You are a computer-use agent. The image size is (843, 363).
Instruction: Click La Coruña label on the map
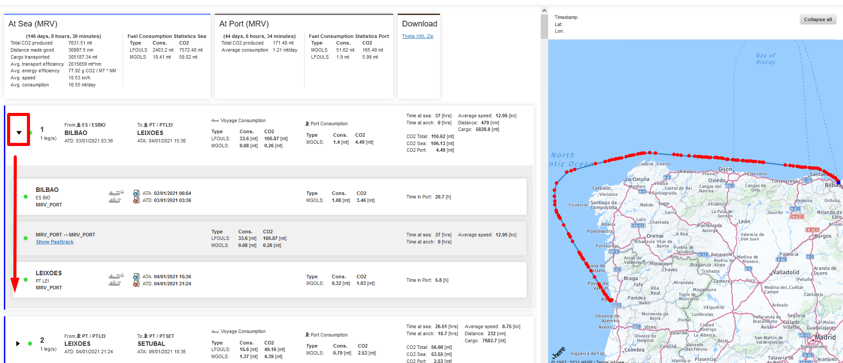click(637, 179)
